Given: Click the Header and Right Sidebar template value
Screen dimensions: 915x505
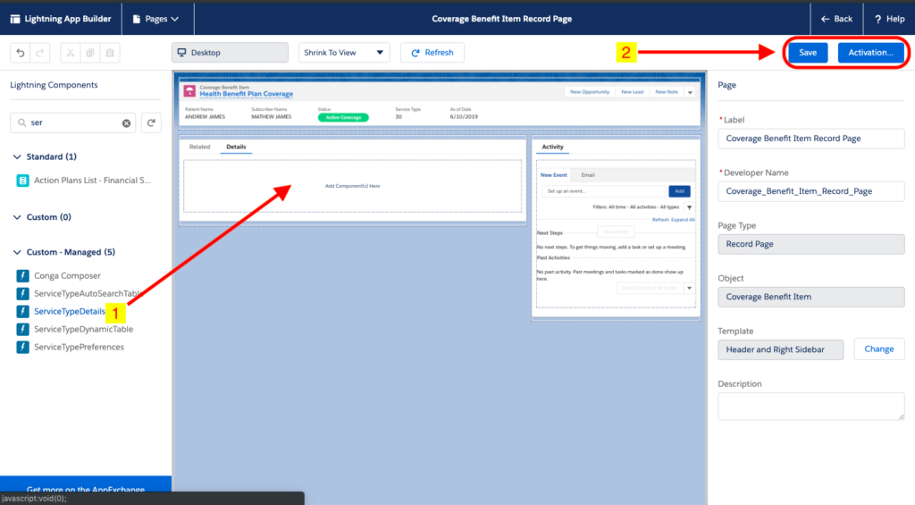Looking at the screenshot, I should pos(781,349).
